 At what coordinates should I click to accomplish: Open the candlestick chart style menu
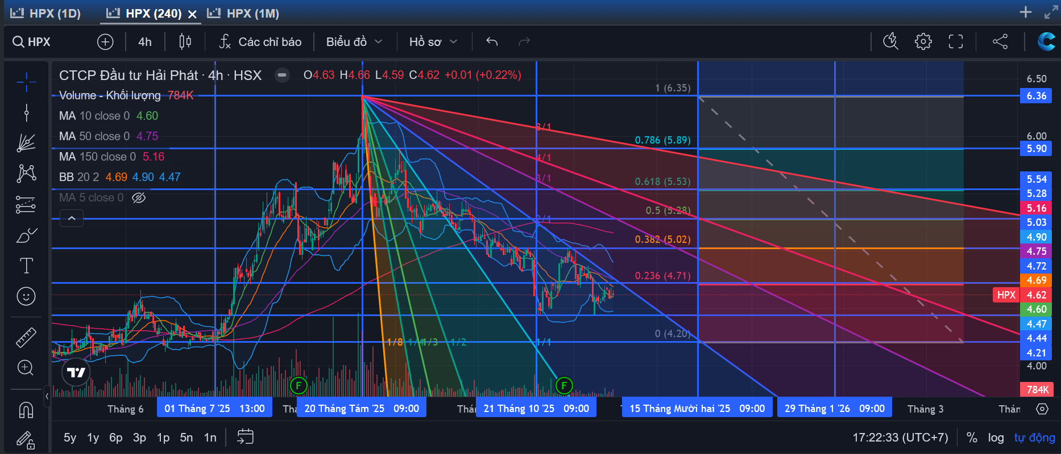point(185,41)
